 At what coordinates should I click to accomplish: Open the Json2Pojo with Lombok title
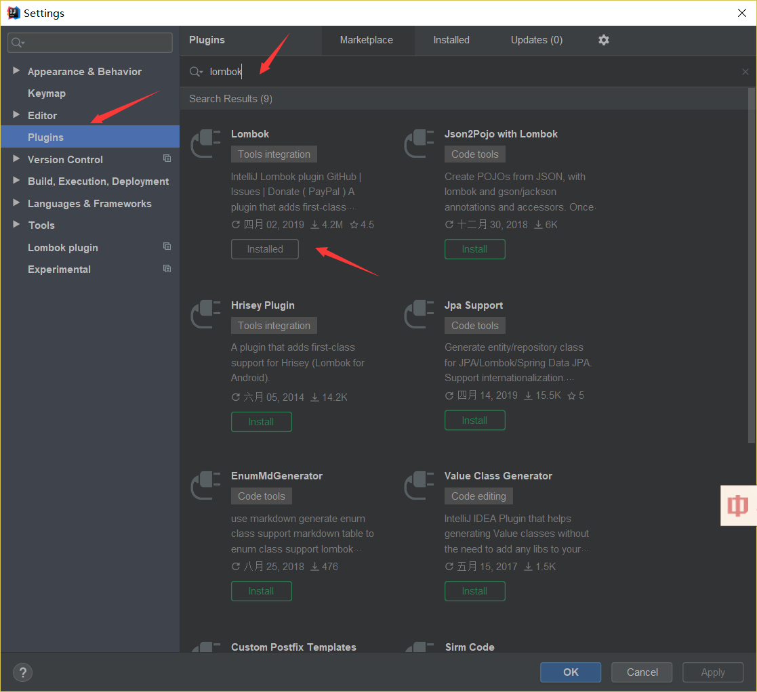pos(501,134)
